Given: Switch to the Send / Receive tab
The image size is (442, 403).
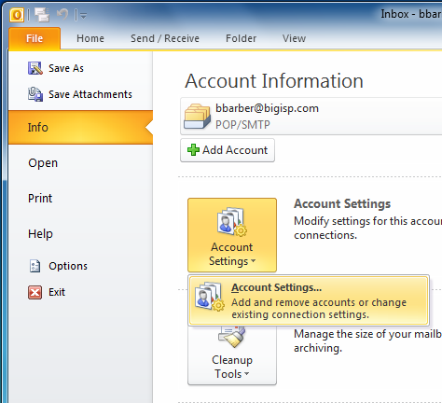Looking at the screenshot, I should click(165, 38).
